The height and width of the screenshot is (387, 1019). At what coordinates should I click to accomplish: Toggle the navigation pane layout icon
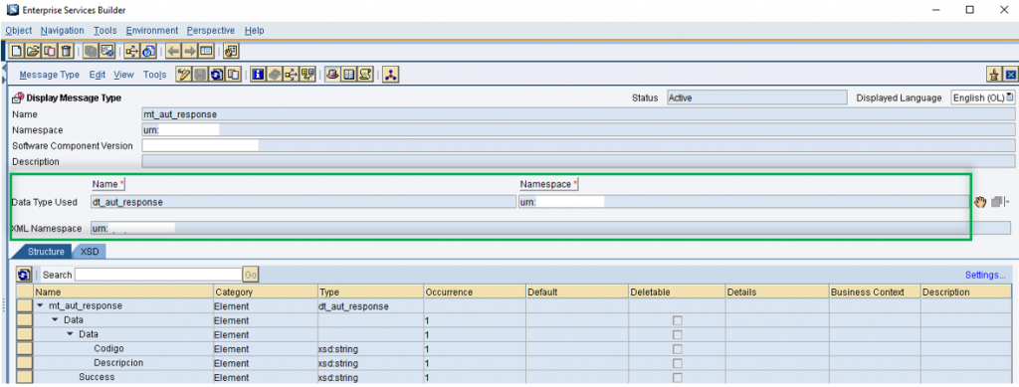[x=206, y=51]
